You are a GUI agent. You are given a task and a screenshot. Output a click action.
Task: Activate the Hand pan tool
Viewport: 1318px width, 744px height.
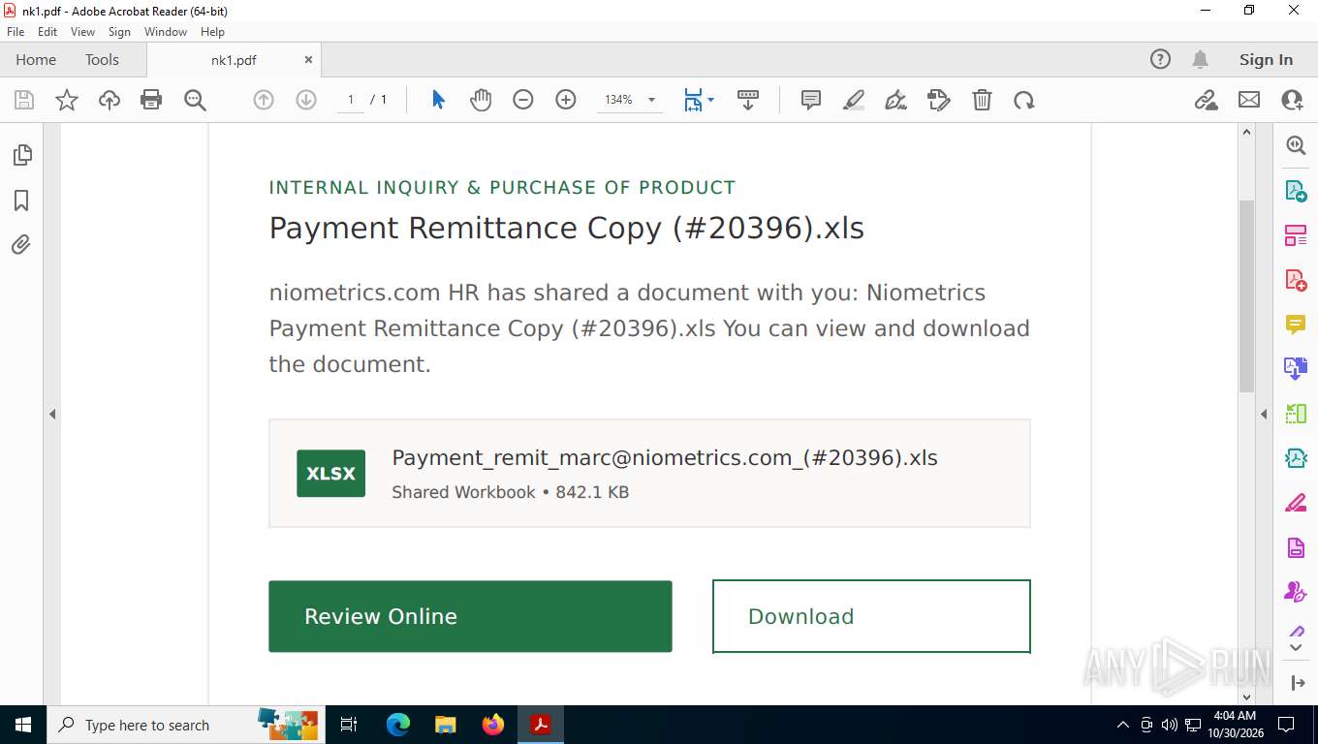pos(481,100)
